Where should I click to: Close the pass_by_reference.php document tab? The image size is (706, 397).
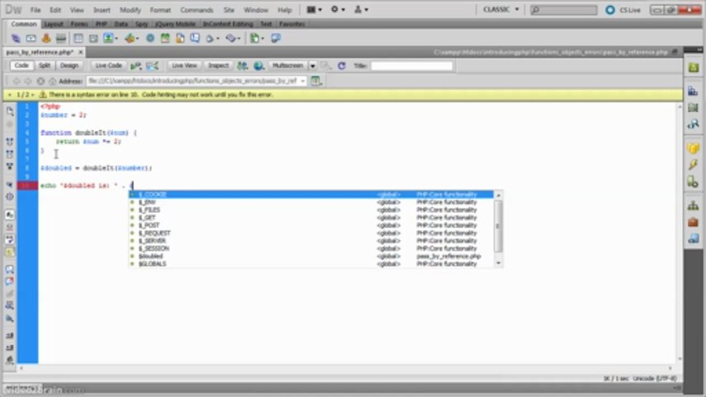click(x=81, y=52)
